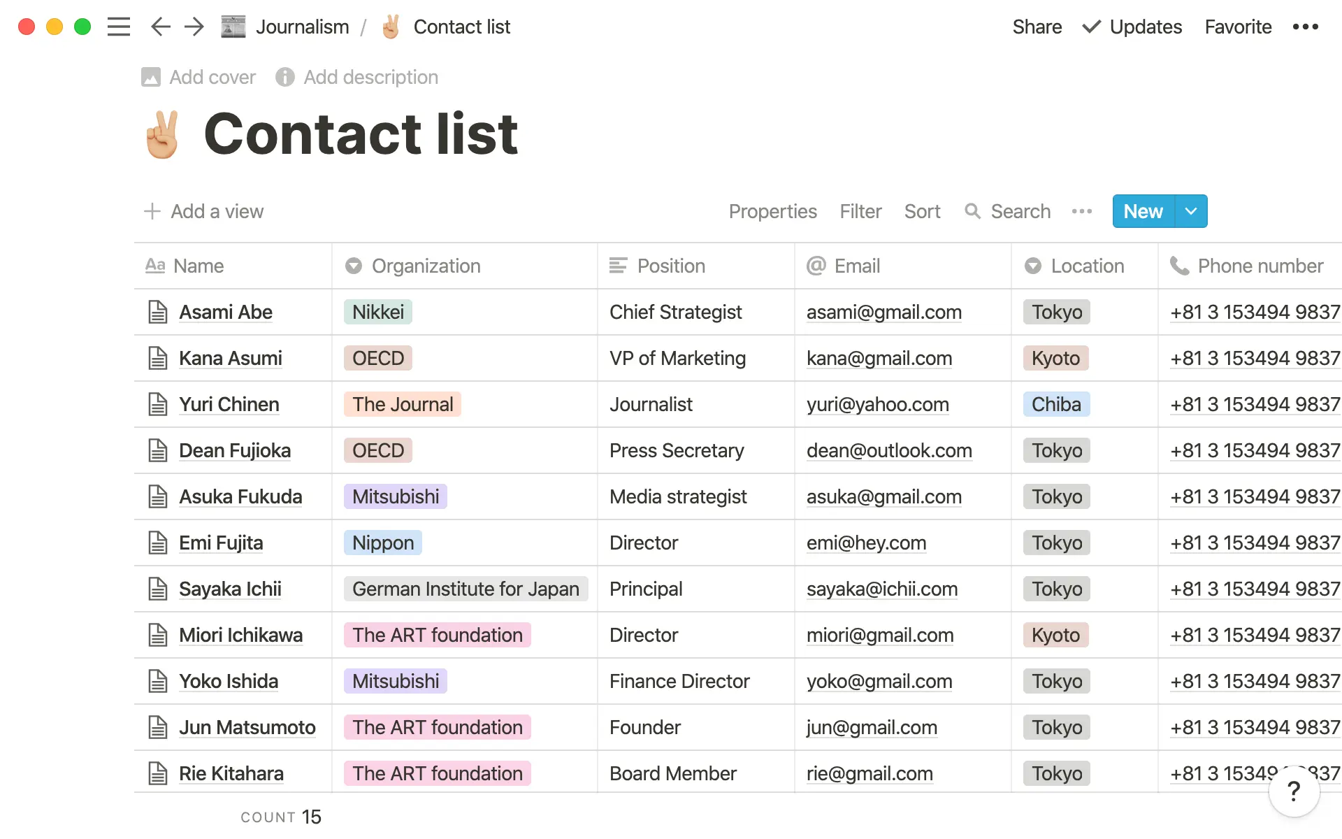Screen dimensions: 1342x839
Task: Open the sidebar hamburger menu
Action: pyautogui.click(x=119, y=27)
